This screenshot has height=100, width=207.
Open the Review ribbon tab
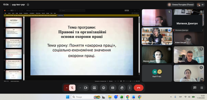[x=48, y=13]
